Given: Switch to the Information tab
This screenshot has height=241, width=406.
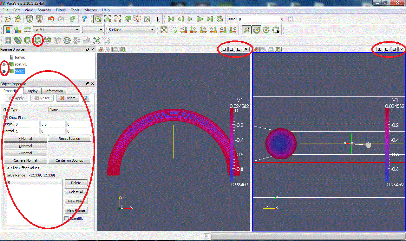Looking at the screenshot, I should tap(54, 91).
